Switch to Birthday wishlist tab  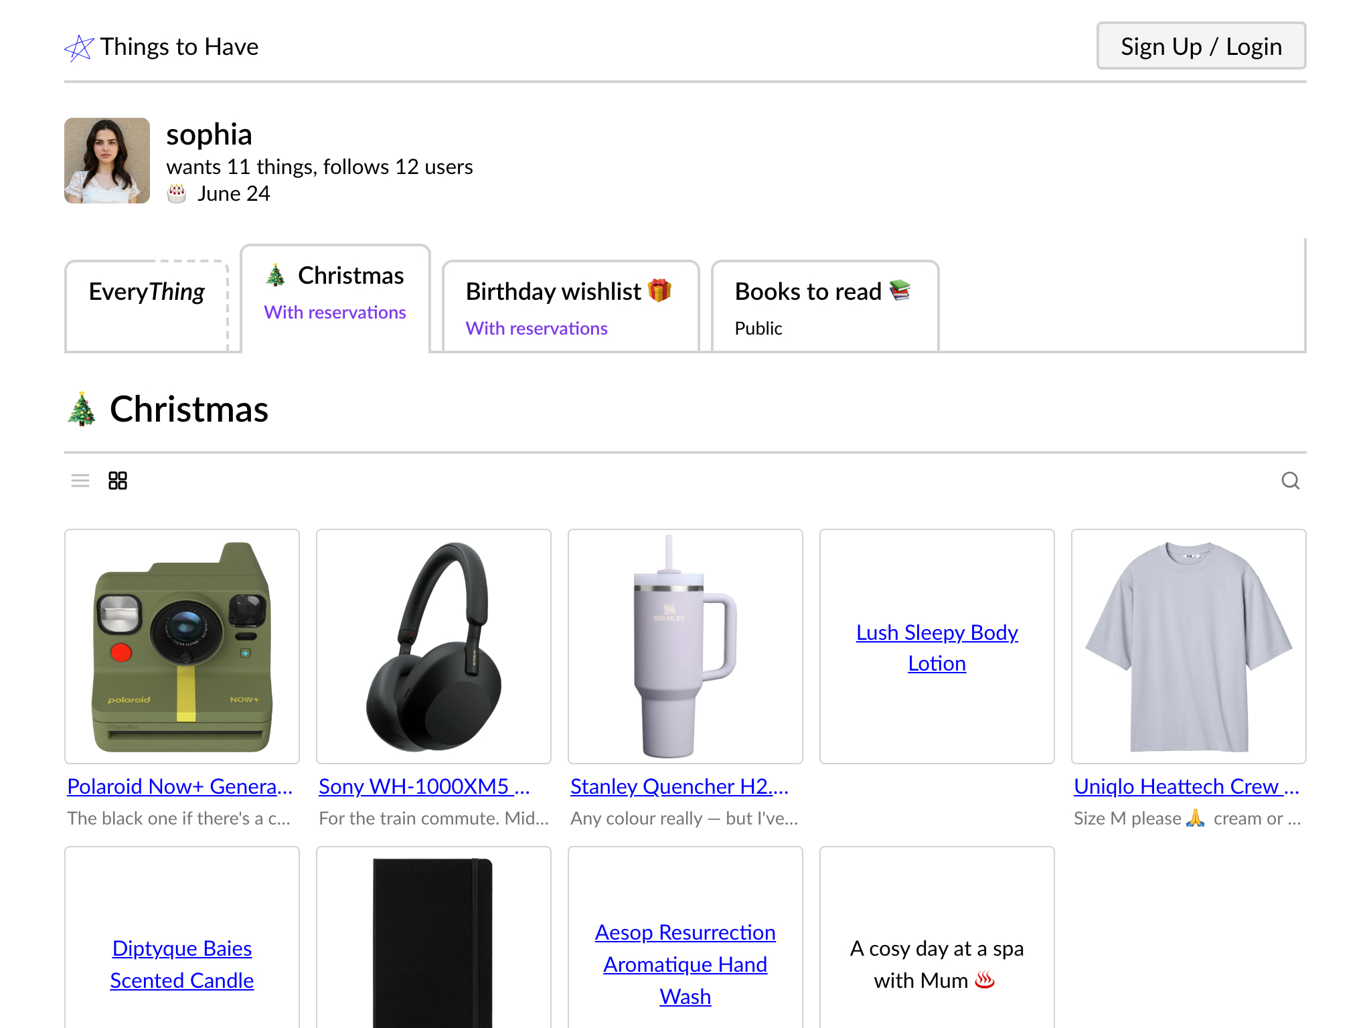(570, 306)
